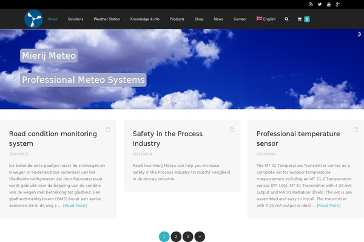Open the Products menu
This screenshot has height=242, width=364.
177,19
